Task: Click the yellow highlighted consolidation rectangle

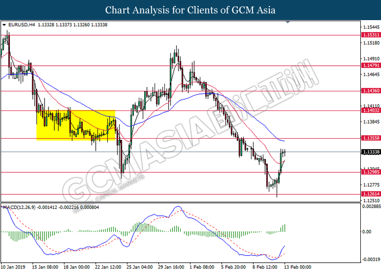Action: pyautogui.click(x=76, y=125)
